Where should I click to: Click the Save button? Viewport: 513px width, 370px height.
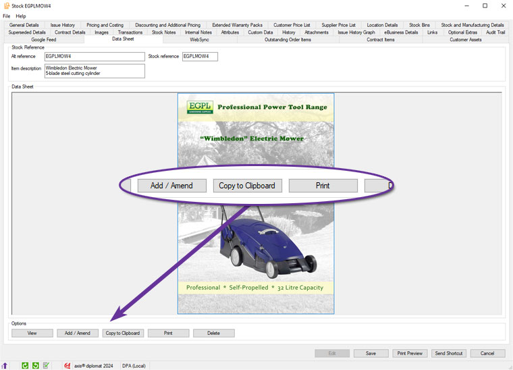coord(371,353)
